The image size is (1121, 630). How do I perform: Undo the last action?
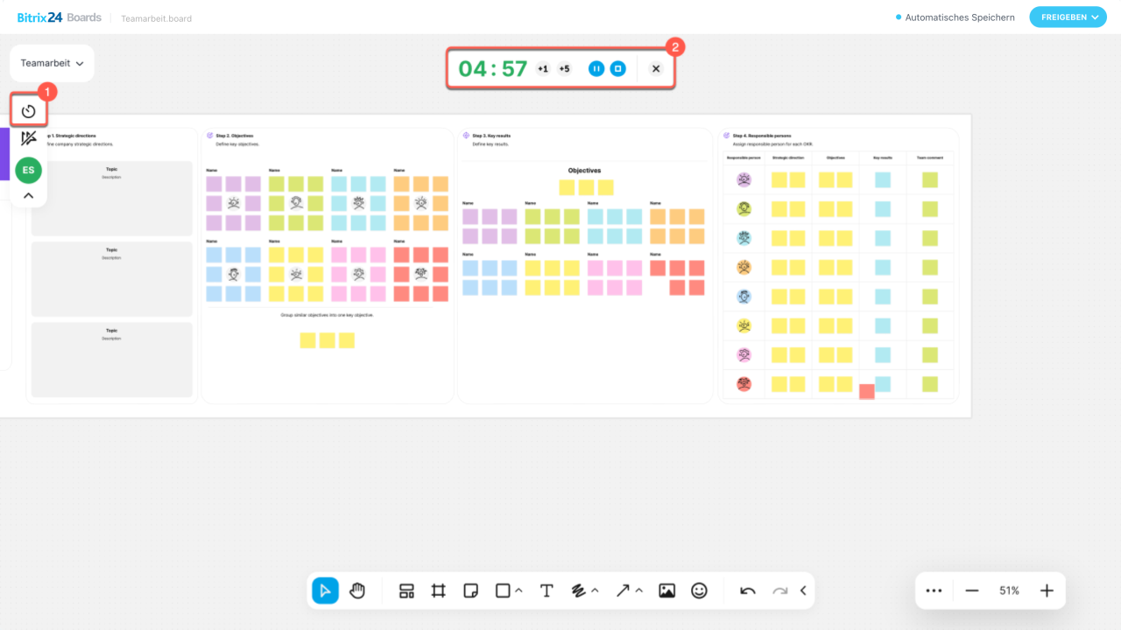click(748, 591)
